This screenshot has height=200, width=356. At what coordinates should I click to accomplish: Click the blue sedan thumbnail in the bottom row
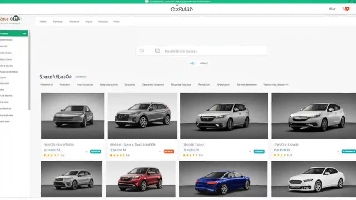click(x=223, y=179)
